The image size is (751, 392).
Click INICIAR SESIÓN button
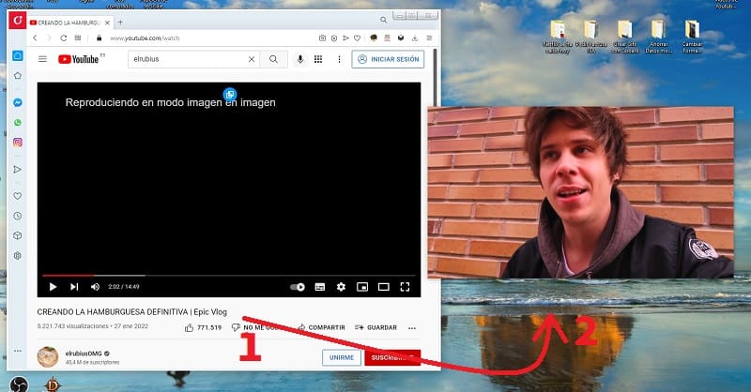point(388,59)
